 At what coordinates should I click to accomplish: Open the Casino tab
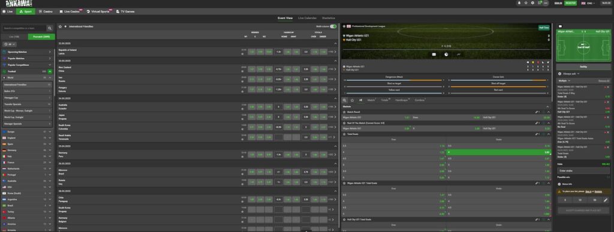pyautogui.click(x=46, y=11)
